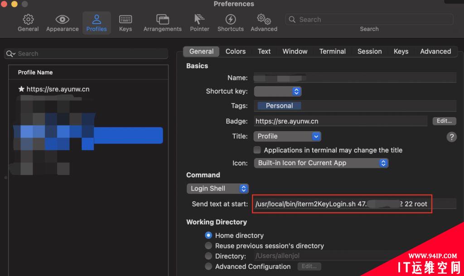Switch to the Colors tab

[236, 52]
